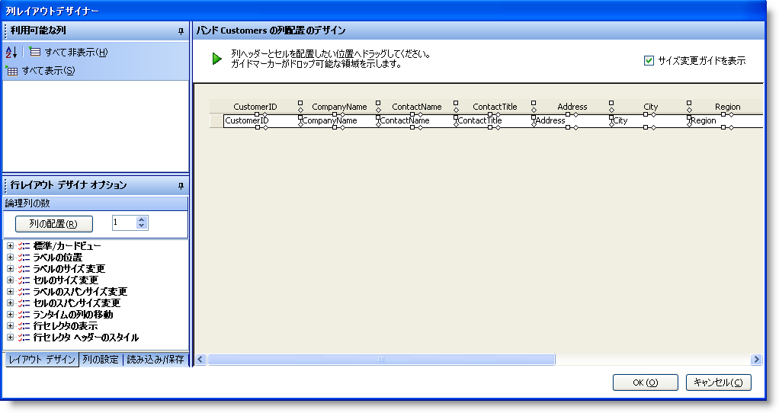Select the 行セレクタの表示 tree item

pos(65,325)
